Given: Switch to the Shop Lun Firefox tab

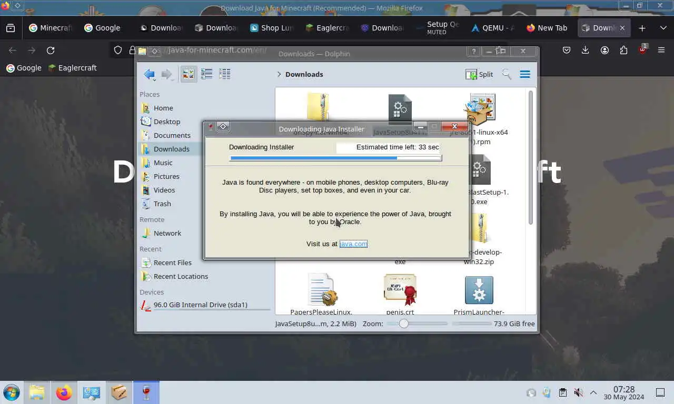Looking at the screenshot, I should coord(272,28).
